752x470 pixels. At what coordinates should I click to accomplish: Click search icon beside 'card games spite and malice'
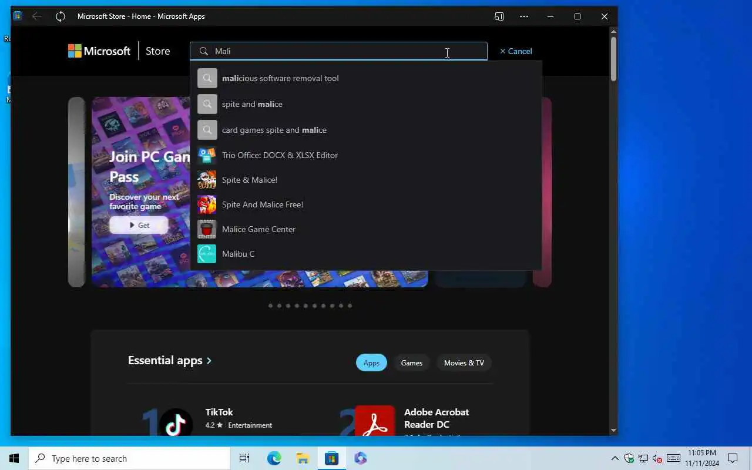coord(207,130)
